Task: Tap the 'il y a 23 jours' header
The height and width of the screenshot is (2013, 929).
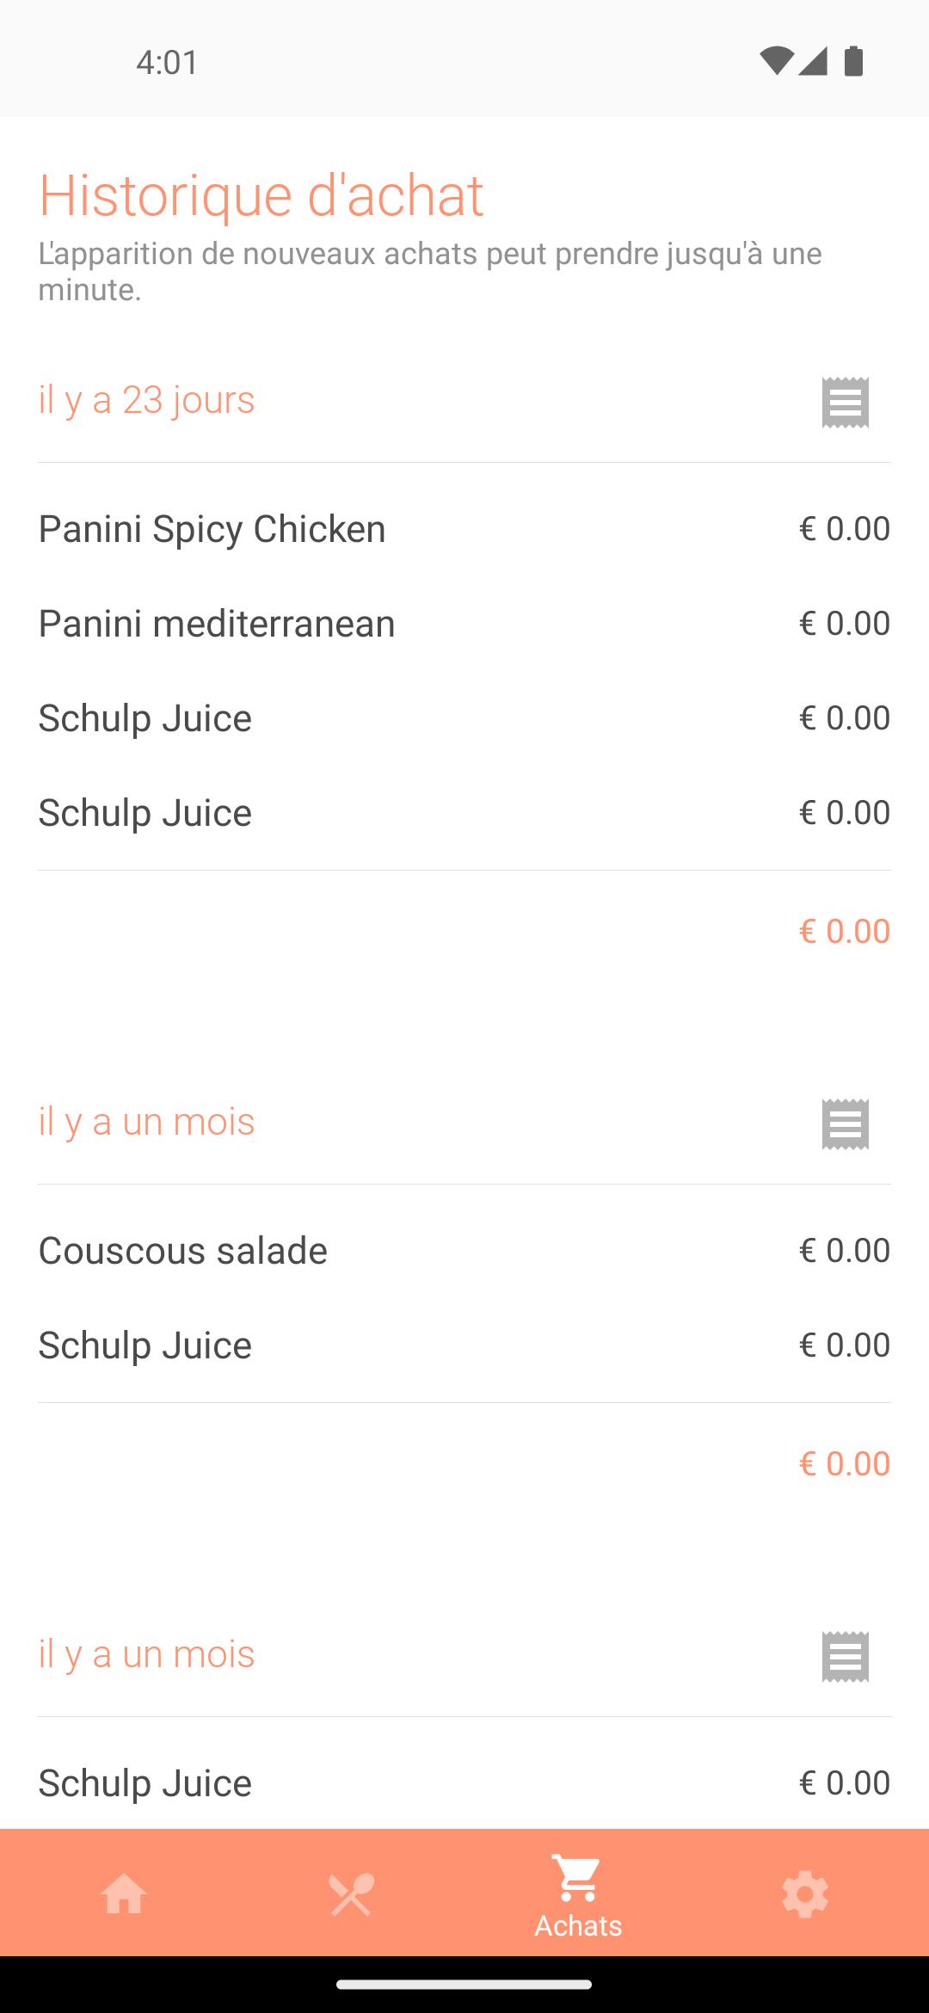Action: point(146,400)
